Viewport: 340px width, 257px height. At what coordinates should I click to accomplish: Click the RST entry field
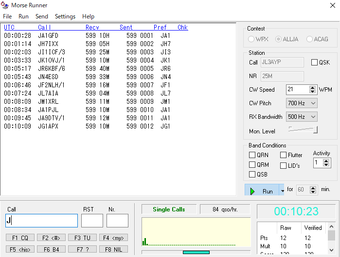92,221
